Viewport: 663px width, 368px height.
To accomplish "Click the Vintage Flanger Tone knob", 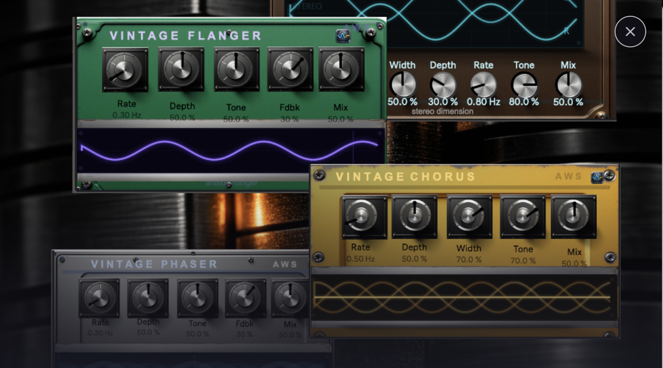I will click(237, 69).
